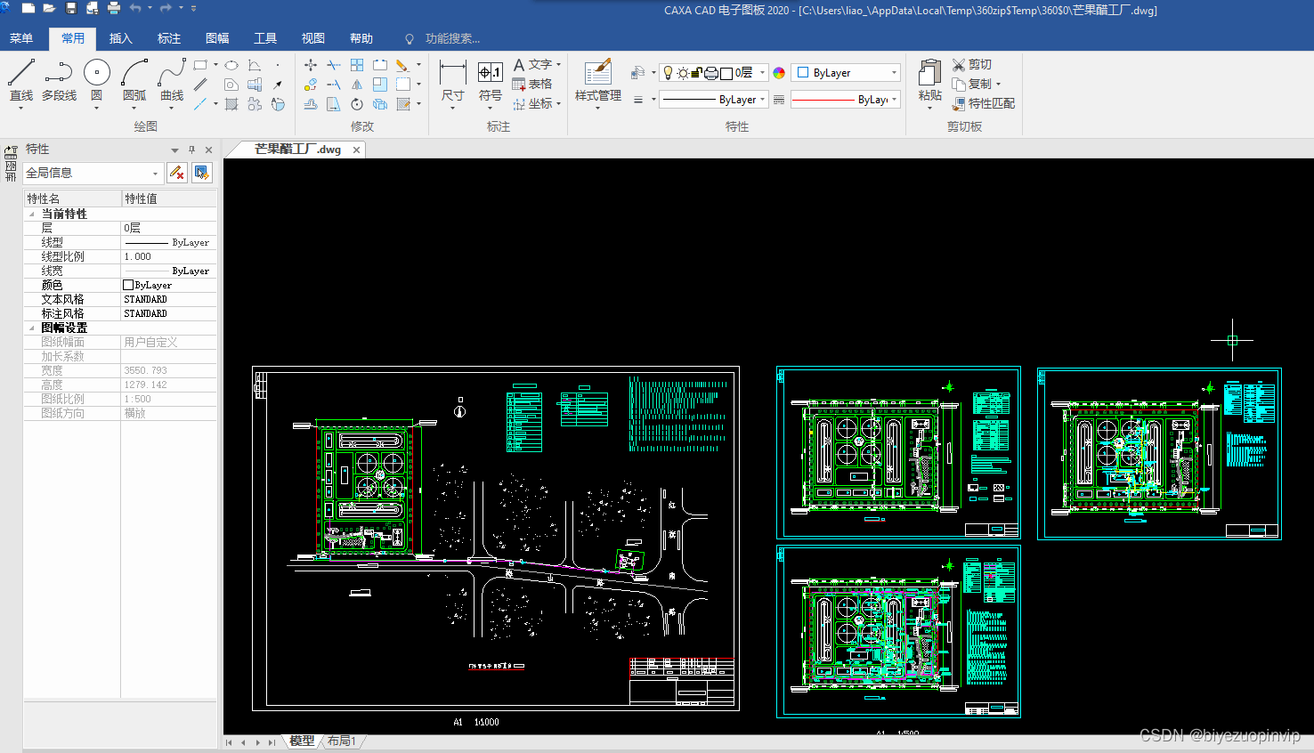The image size is (1314, 753).
Task: Click the quick select icon in 特性 panel
Action: point(202,173)
